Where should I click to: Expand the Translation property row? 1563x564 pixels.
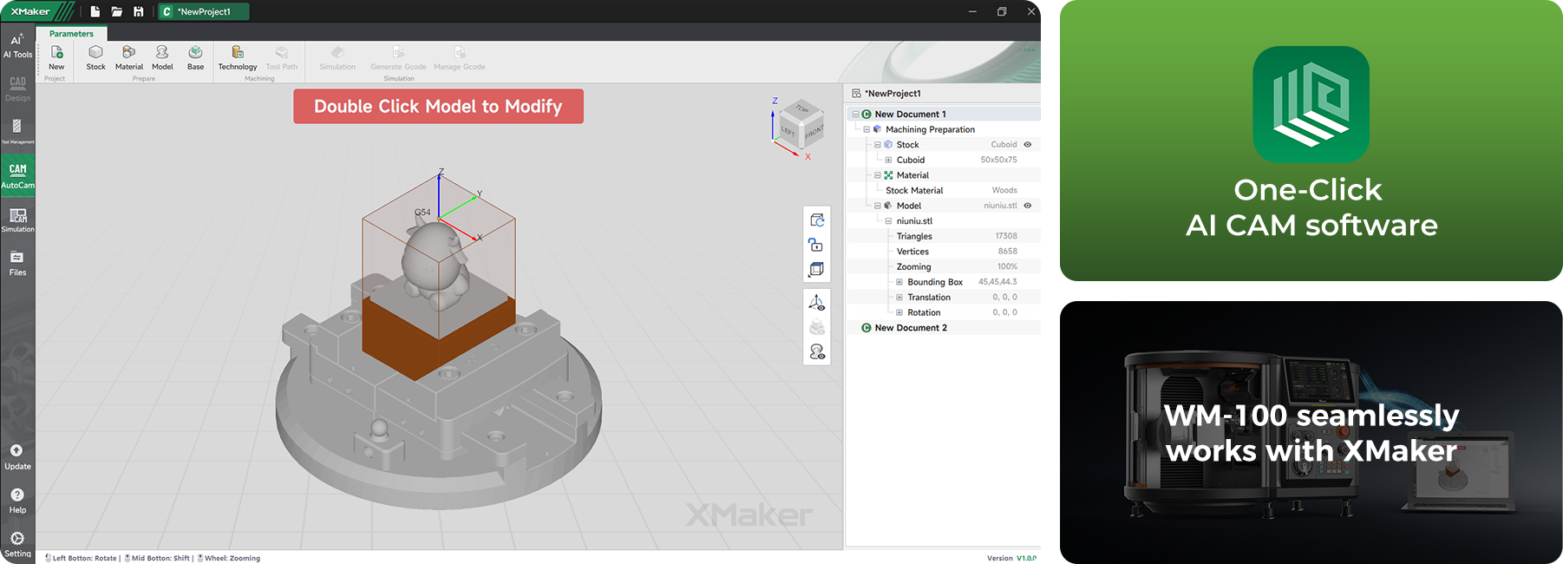coord(899,298)
